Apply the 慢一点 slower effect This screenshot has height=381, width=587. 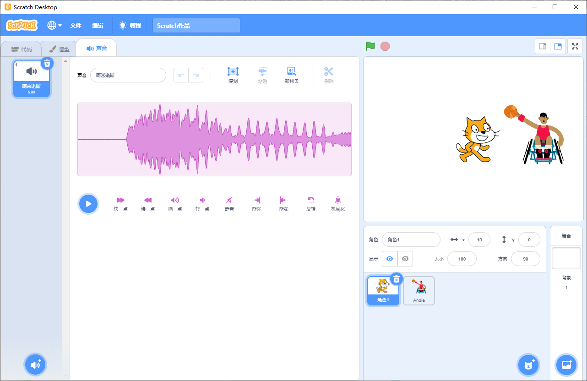(148, 204)
